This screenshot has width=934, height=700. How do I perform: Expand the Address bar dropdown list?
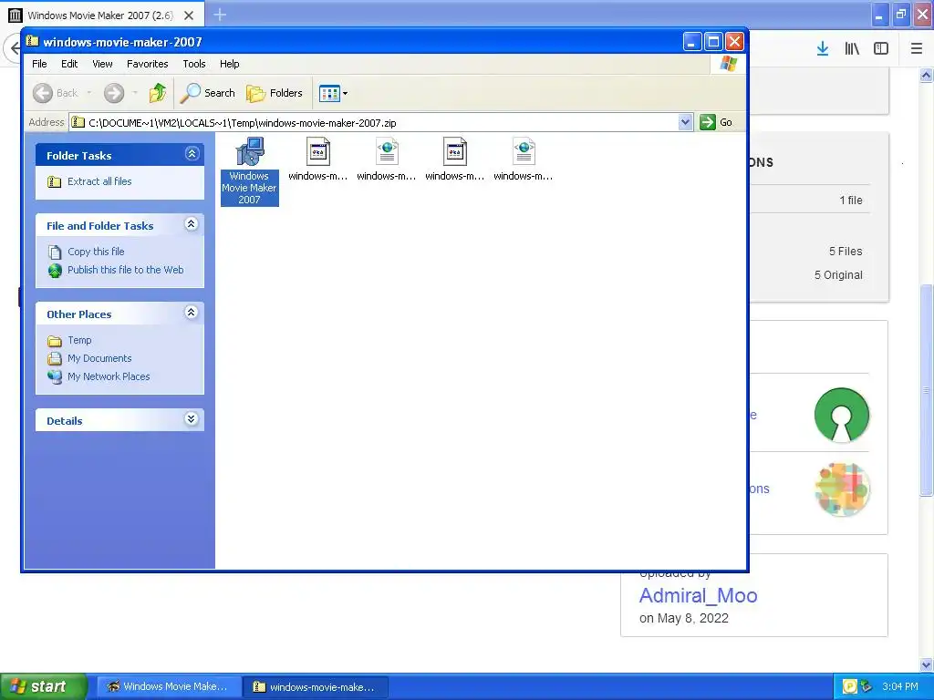point(685,123)
